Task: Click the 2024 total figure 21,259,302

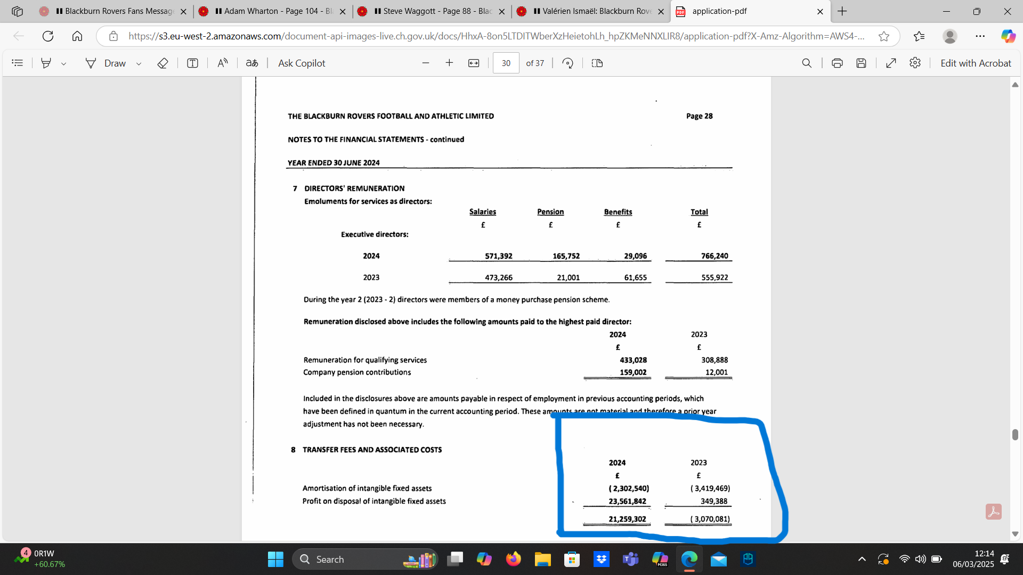Action: pos(627,519)
